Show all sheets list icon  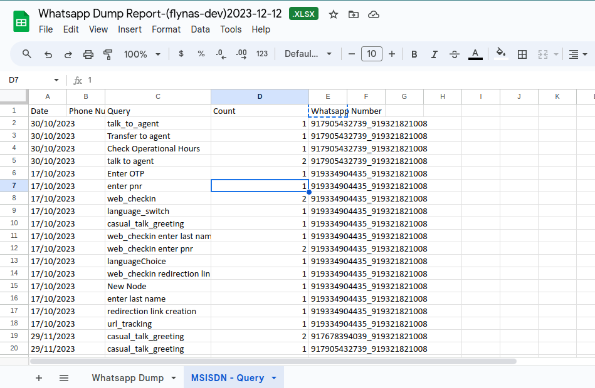click(x=64, y=378)
